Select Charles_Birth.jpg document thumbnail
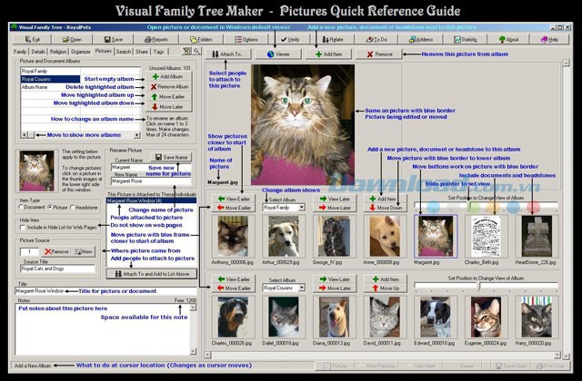This screenshot has width=582, height=381. tap(486, 236)
